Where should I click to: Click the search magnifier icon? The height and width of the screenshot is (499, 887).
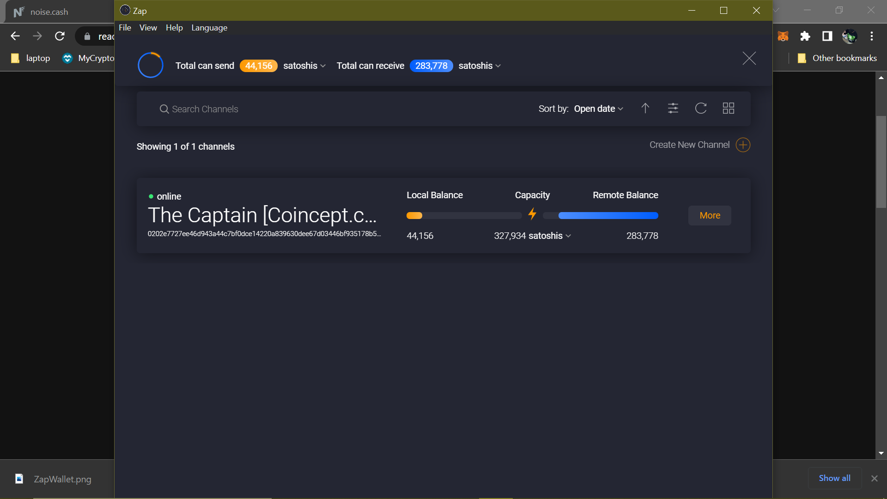tap(164, 109)
